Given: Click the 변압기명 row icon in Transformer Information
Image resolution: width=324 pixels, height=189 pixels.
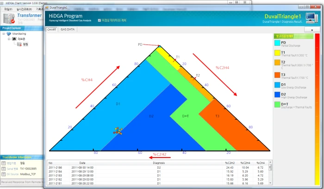Looking at the screenshot, I should click(x=4, y=164).
